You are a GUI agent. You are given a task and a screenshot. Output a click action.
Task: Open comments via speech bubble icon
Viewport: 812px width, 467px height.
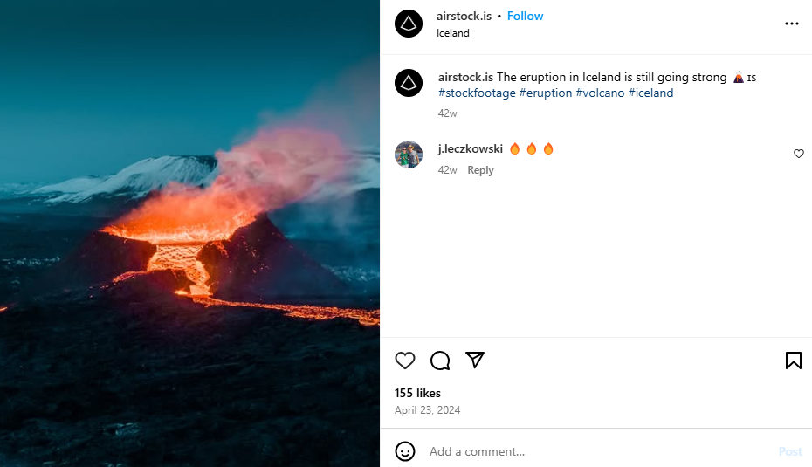click(x=440, y=361)
